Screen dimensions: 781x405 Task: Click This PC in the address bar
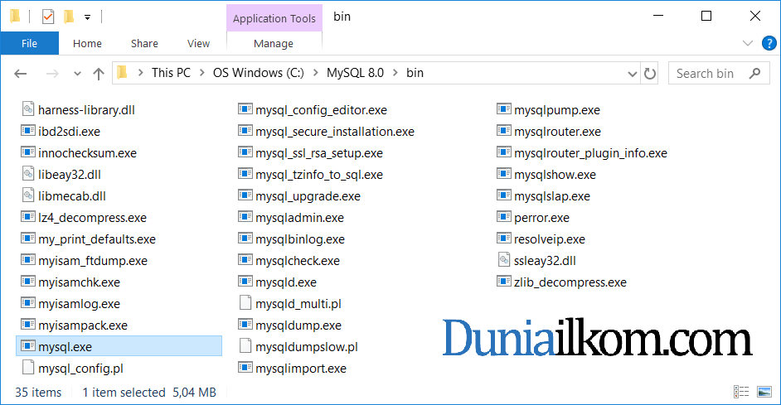171,73
